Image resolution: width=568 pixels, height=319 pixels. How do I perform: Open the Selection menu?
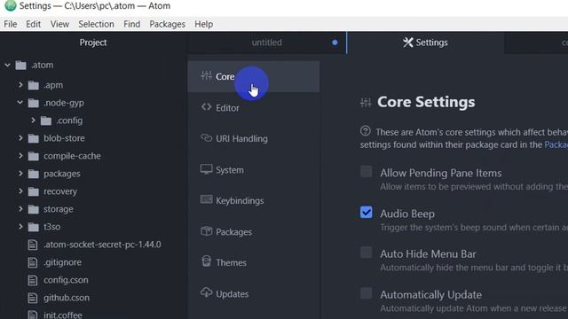point(97,24)
